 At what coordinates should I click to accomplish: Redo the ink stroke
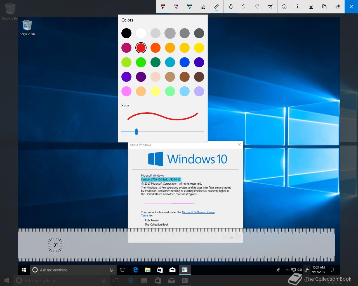tap(257, 6)
